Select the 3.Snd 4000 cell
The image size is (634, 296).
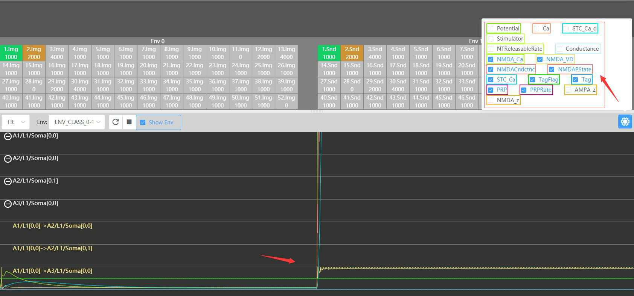(375, 53)
